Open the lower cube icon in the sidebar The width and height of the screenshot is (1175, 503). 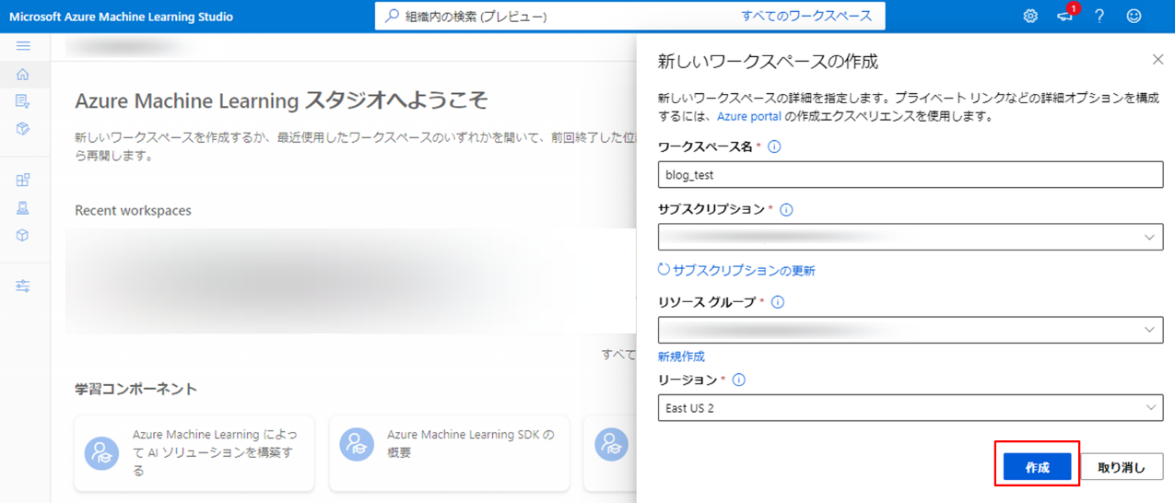pyautogui.click(x=23, y=235)
